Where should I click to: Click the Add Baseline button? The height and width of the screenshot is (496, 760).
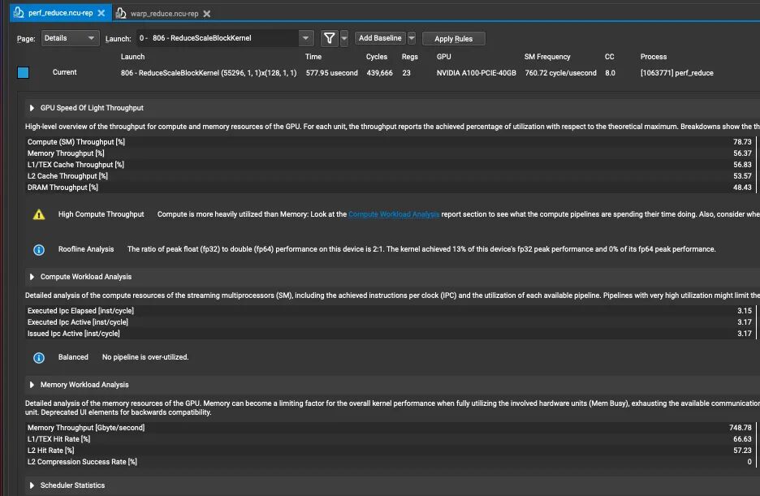click(380, 38)
